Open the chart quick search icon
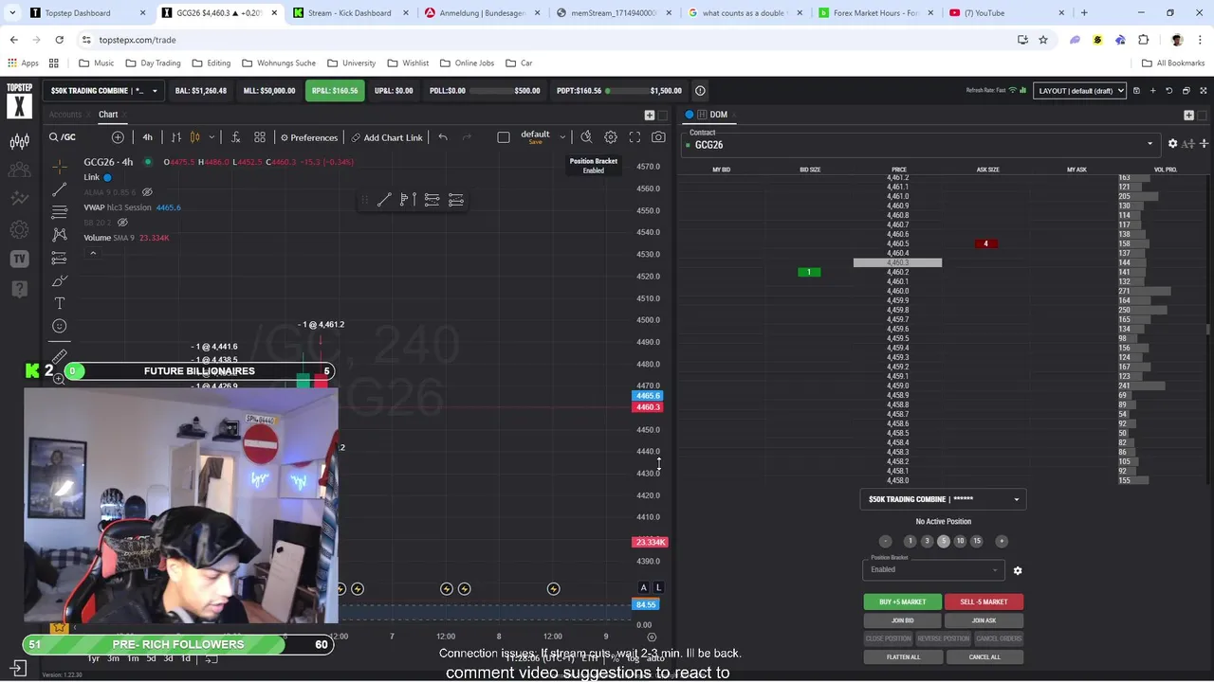Screen dimensions: 1214x682 tap(586, 137)
